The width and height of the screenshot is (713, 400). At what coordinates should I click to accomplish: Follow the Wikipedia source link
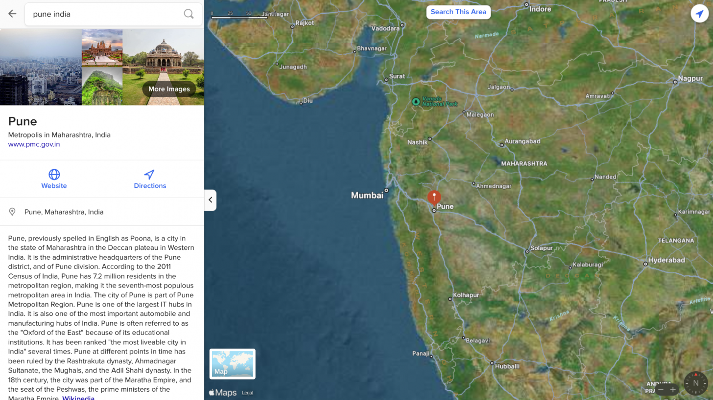78,398
